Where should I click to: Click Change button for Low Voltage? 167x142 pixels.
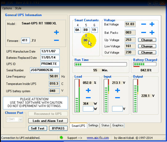(147, 46)
